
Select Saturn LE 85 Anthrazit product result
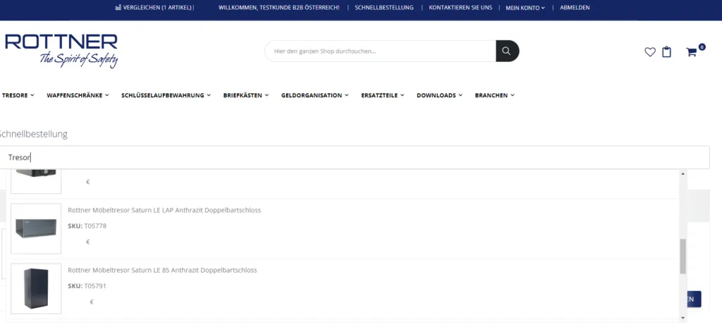(x=343, y=289)
